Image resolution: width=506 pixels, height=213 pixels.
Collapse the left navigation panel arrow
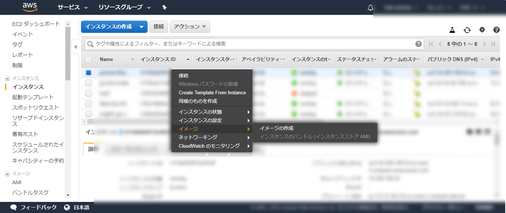click(x=76, y=47)
